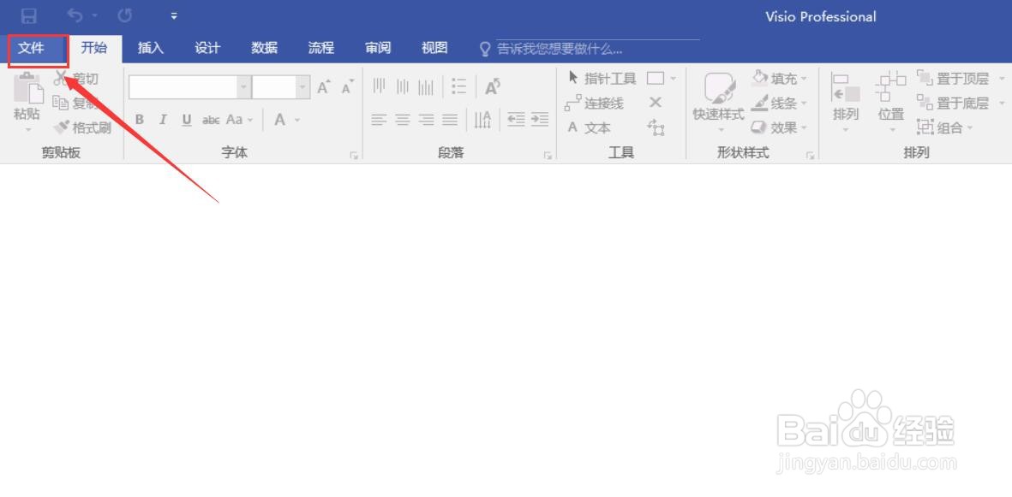The width and height of the screenshot is (1012, 497).
Task: Click the align text left icon
Action: pos(379,120)
